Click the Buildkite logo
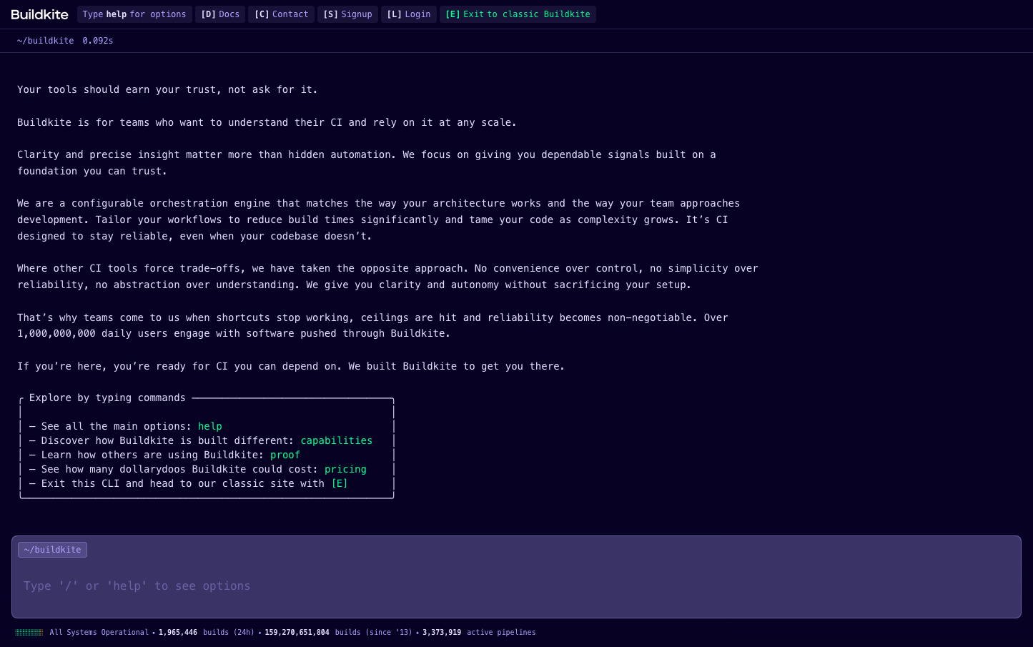Image resolution: width=1033 pixels, height=647 pixels. [40, 14]
